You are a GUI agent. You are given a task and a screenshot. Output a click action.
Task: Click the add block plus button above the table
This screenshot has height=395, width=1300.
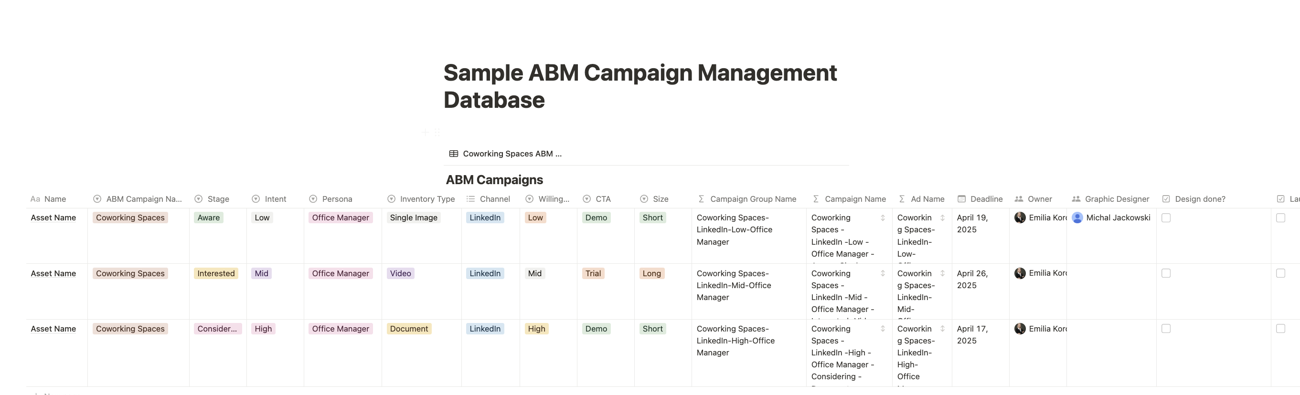coord(426,132)
